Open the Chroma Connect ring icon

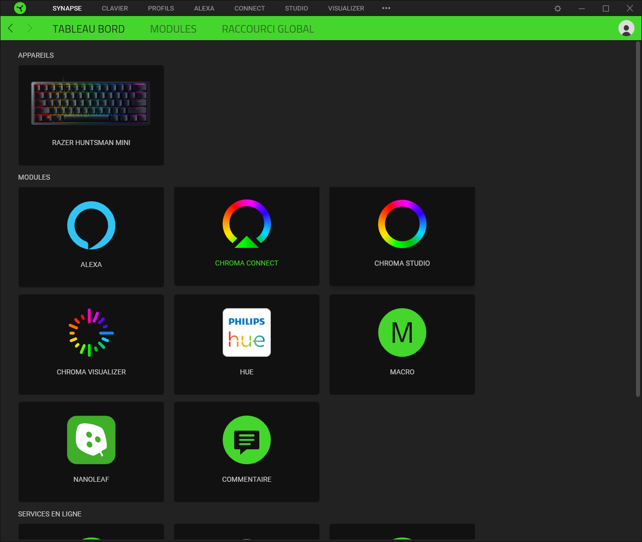click(247, 224)
